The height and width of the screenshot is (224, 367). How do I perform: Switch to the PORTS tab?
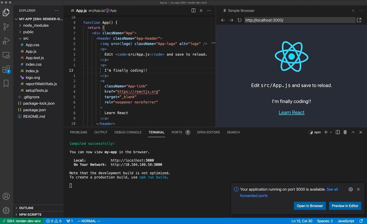pos(177,132)
